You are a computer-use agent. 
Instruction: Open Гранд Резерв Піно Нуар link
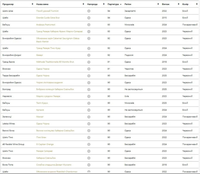click(x=48, y=48)
